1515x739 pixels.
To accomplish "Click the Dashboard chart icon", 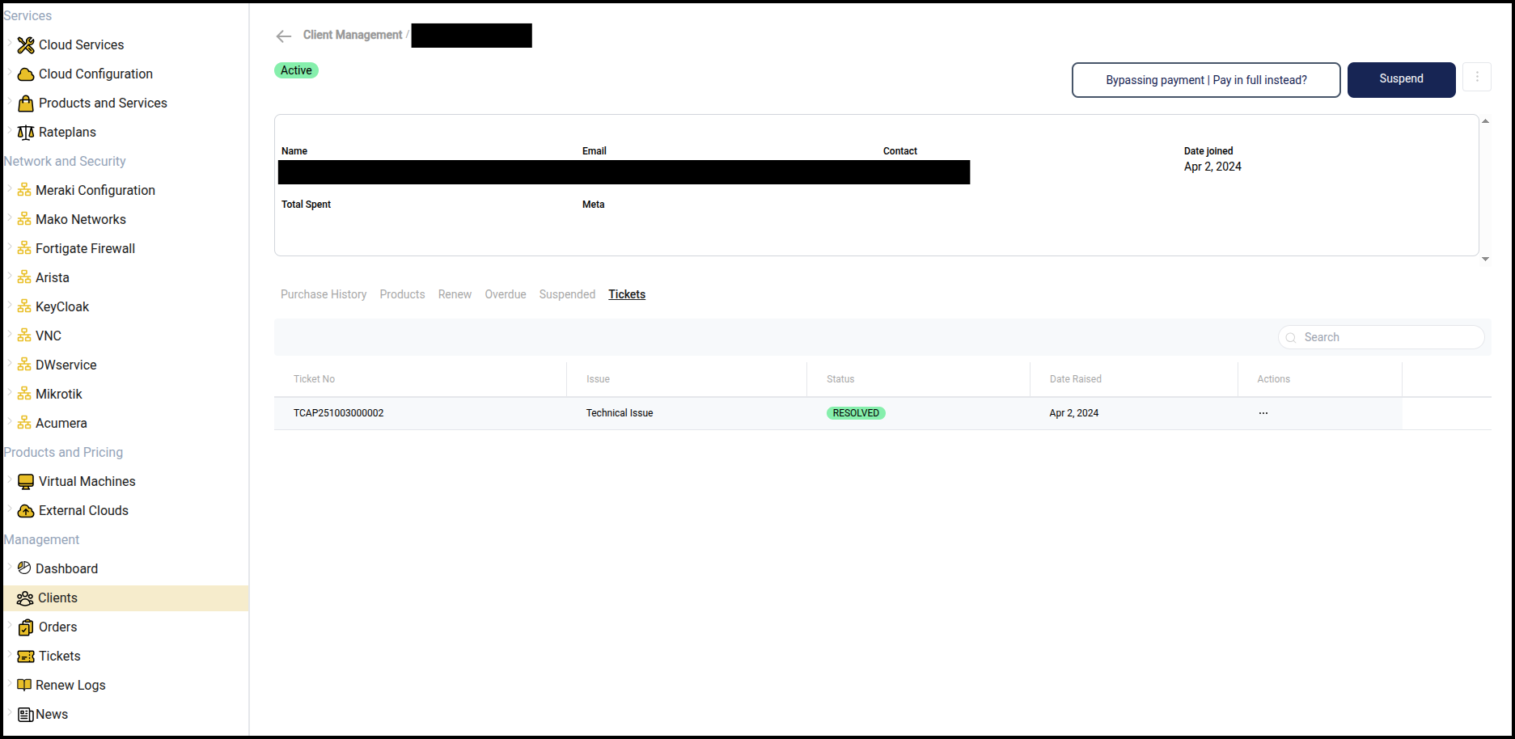I will pos(24,568).
